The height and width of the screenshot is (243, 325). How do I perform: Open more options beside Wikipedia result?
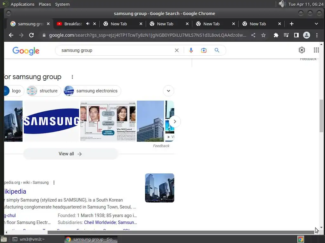[x=54, y=183]
